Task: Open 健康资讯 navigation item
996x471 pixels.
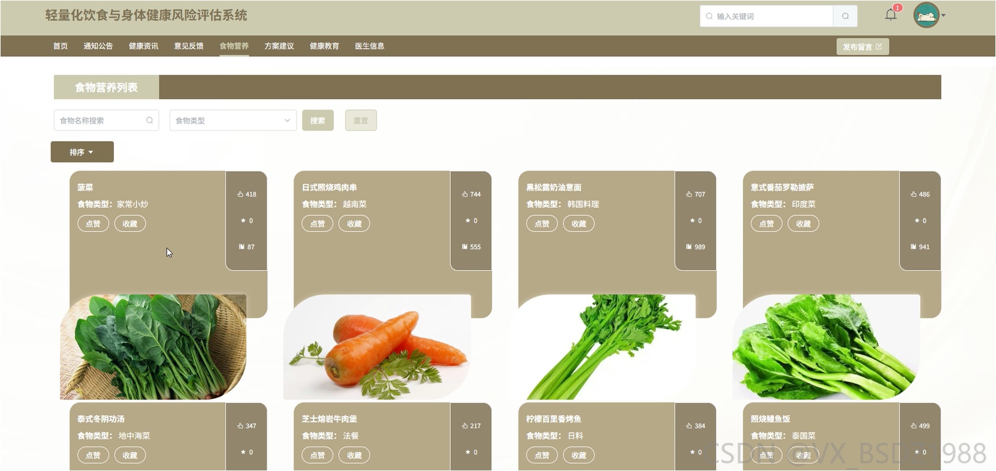Action: pos(143,46)
